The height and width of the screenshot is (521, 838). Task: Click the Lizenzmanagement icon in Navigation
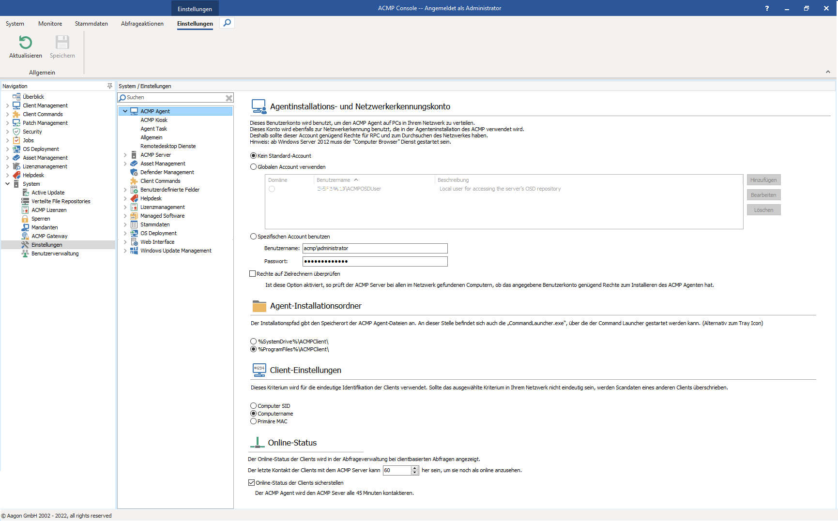point(16,166)
